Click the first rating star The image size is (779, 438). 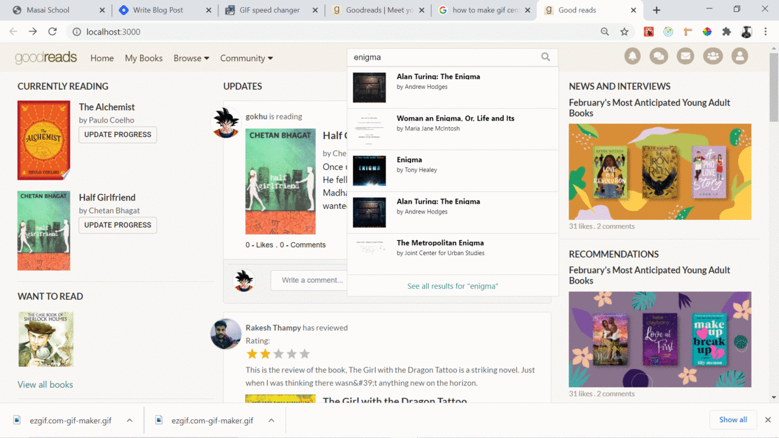point(252,354)
